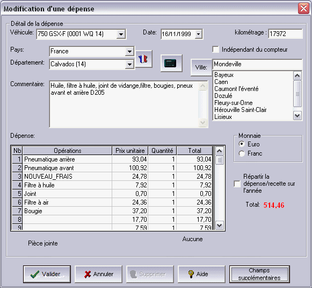312x288 pixels.
Task: Choose Lisieux from the city list
Action: [223, 117]
